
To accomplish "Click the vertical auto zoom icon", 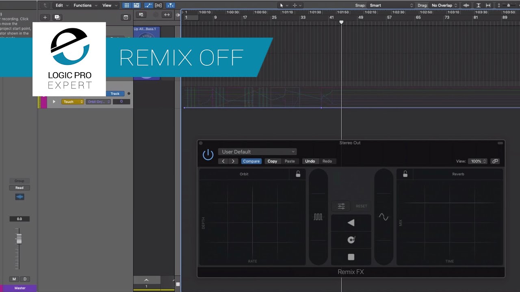I will coord(479,5).
